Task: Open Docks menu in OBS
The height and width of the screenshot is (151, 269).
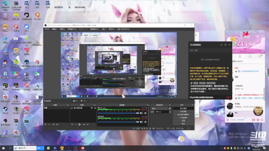Action: [x=72, y=29]
